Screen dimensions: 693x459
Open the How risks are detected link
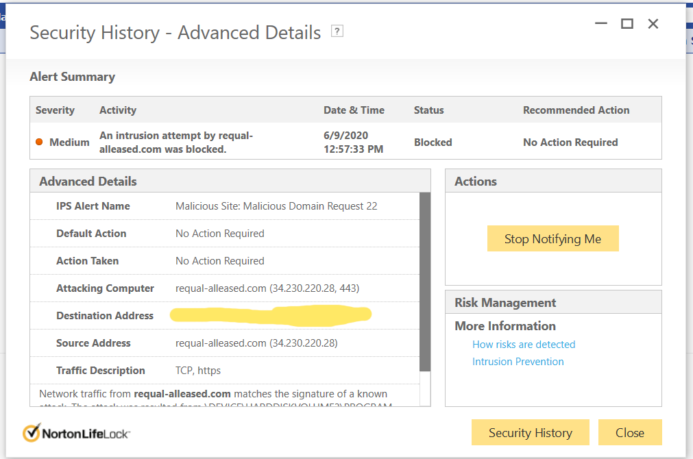click(524, 345)
